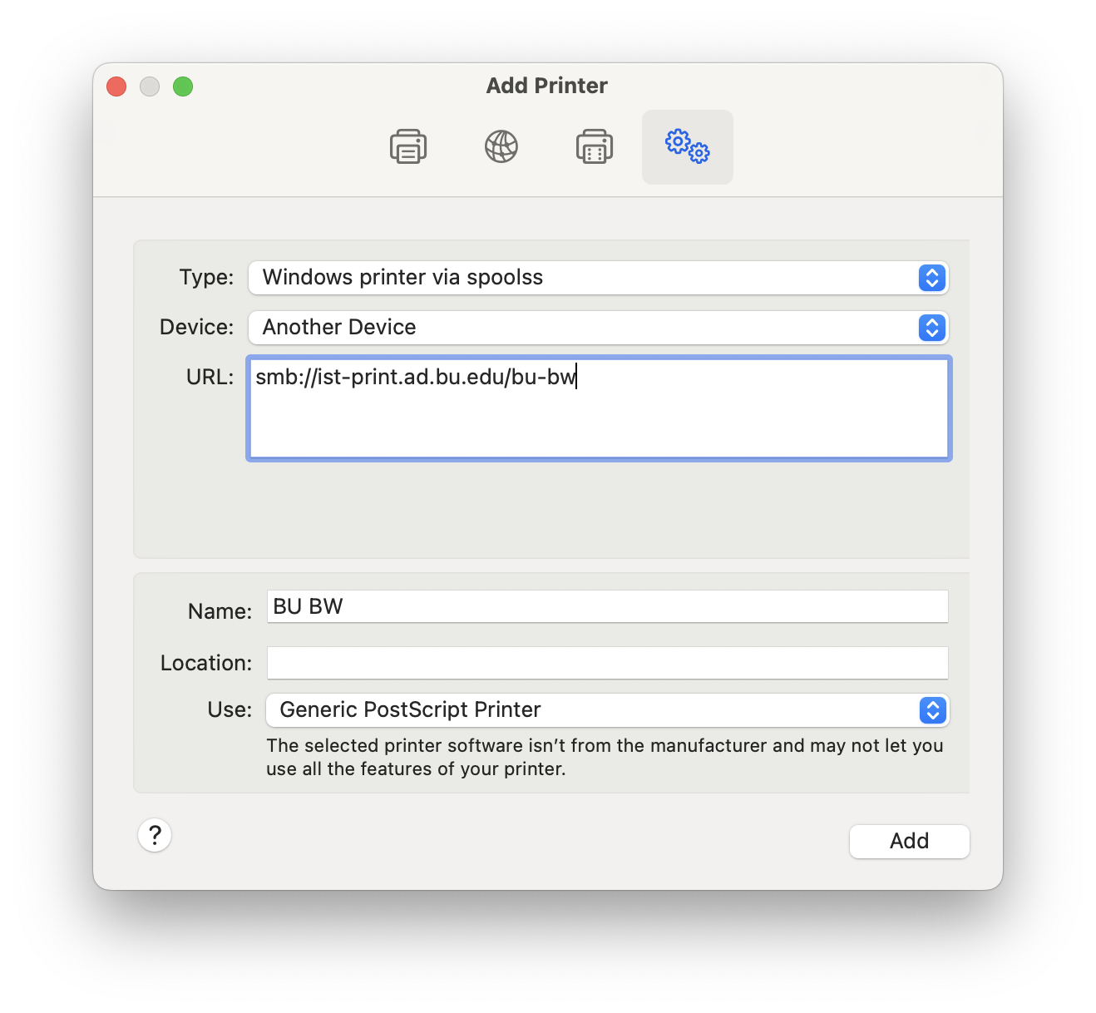The image size is (1096, 1013).
Task: Click the chevron icon on the Use dropdown
Action: click(x=931, y=710)
